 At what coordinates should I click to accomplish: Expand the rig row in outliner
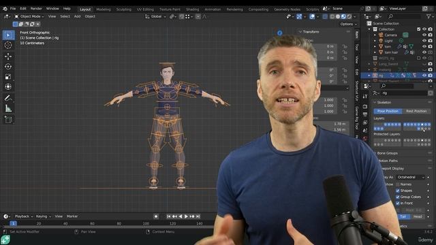click(x=369, y=76)
